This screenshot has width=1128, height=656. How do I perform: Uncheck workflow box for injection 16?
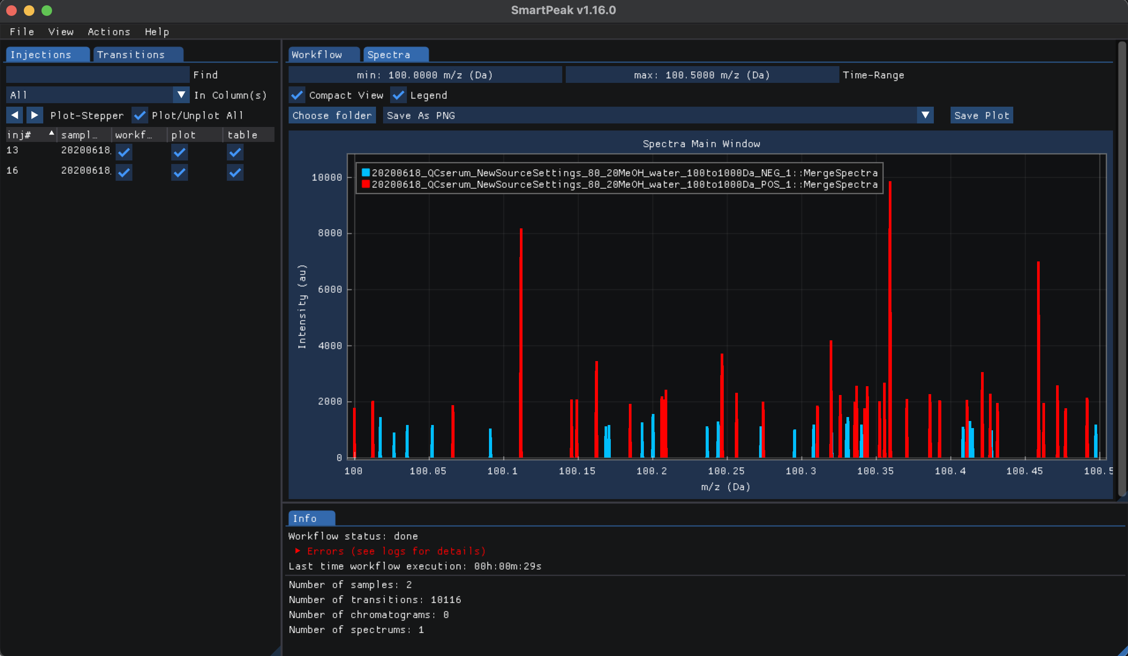tap(124, 173)
